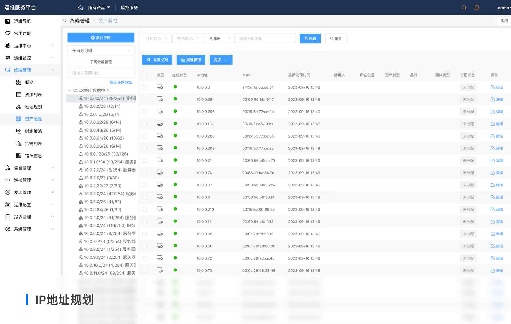Image resolution: width=511 pixels, height=324 pixels.
Task: Check the row for 10.0.0.206
Action: 144,112
